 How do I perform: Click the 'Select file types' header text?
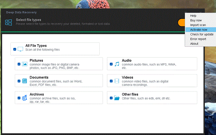click(x=28, y=20)
